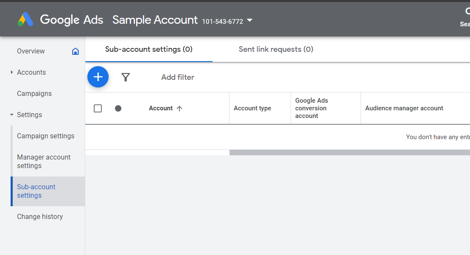Tick the select-all checkbox in table header
470x255 pixels.
98,109
